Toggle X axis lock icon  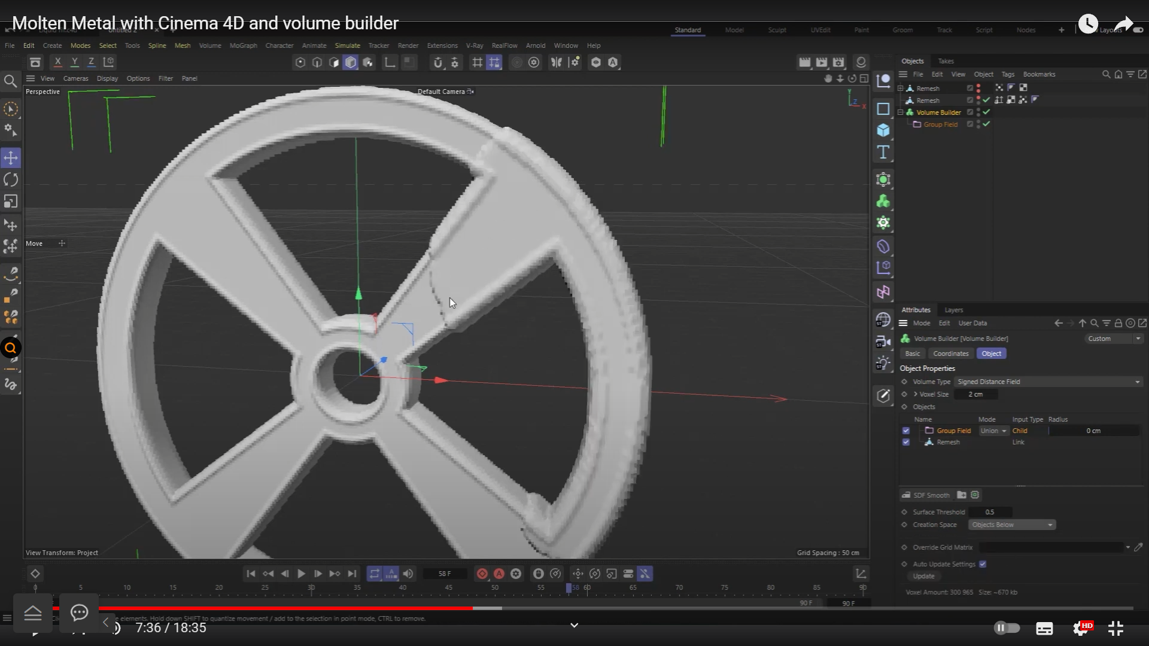pos(57,62)
